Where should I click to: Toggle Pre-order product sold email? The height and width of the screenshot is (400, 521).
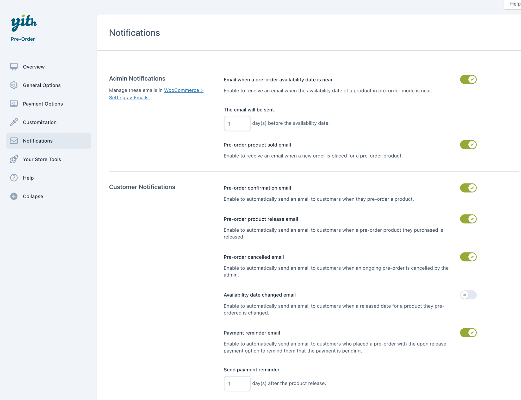(x=468, y=145)
